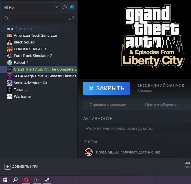This screenshot has height=184, width=191.
Task: Open the Windows Start menu
Action: [x=5, y=180]
